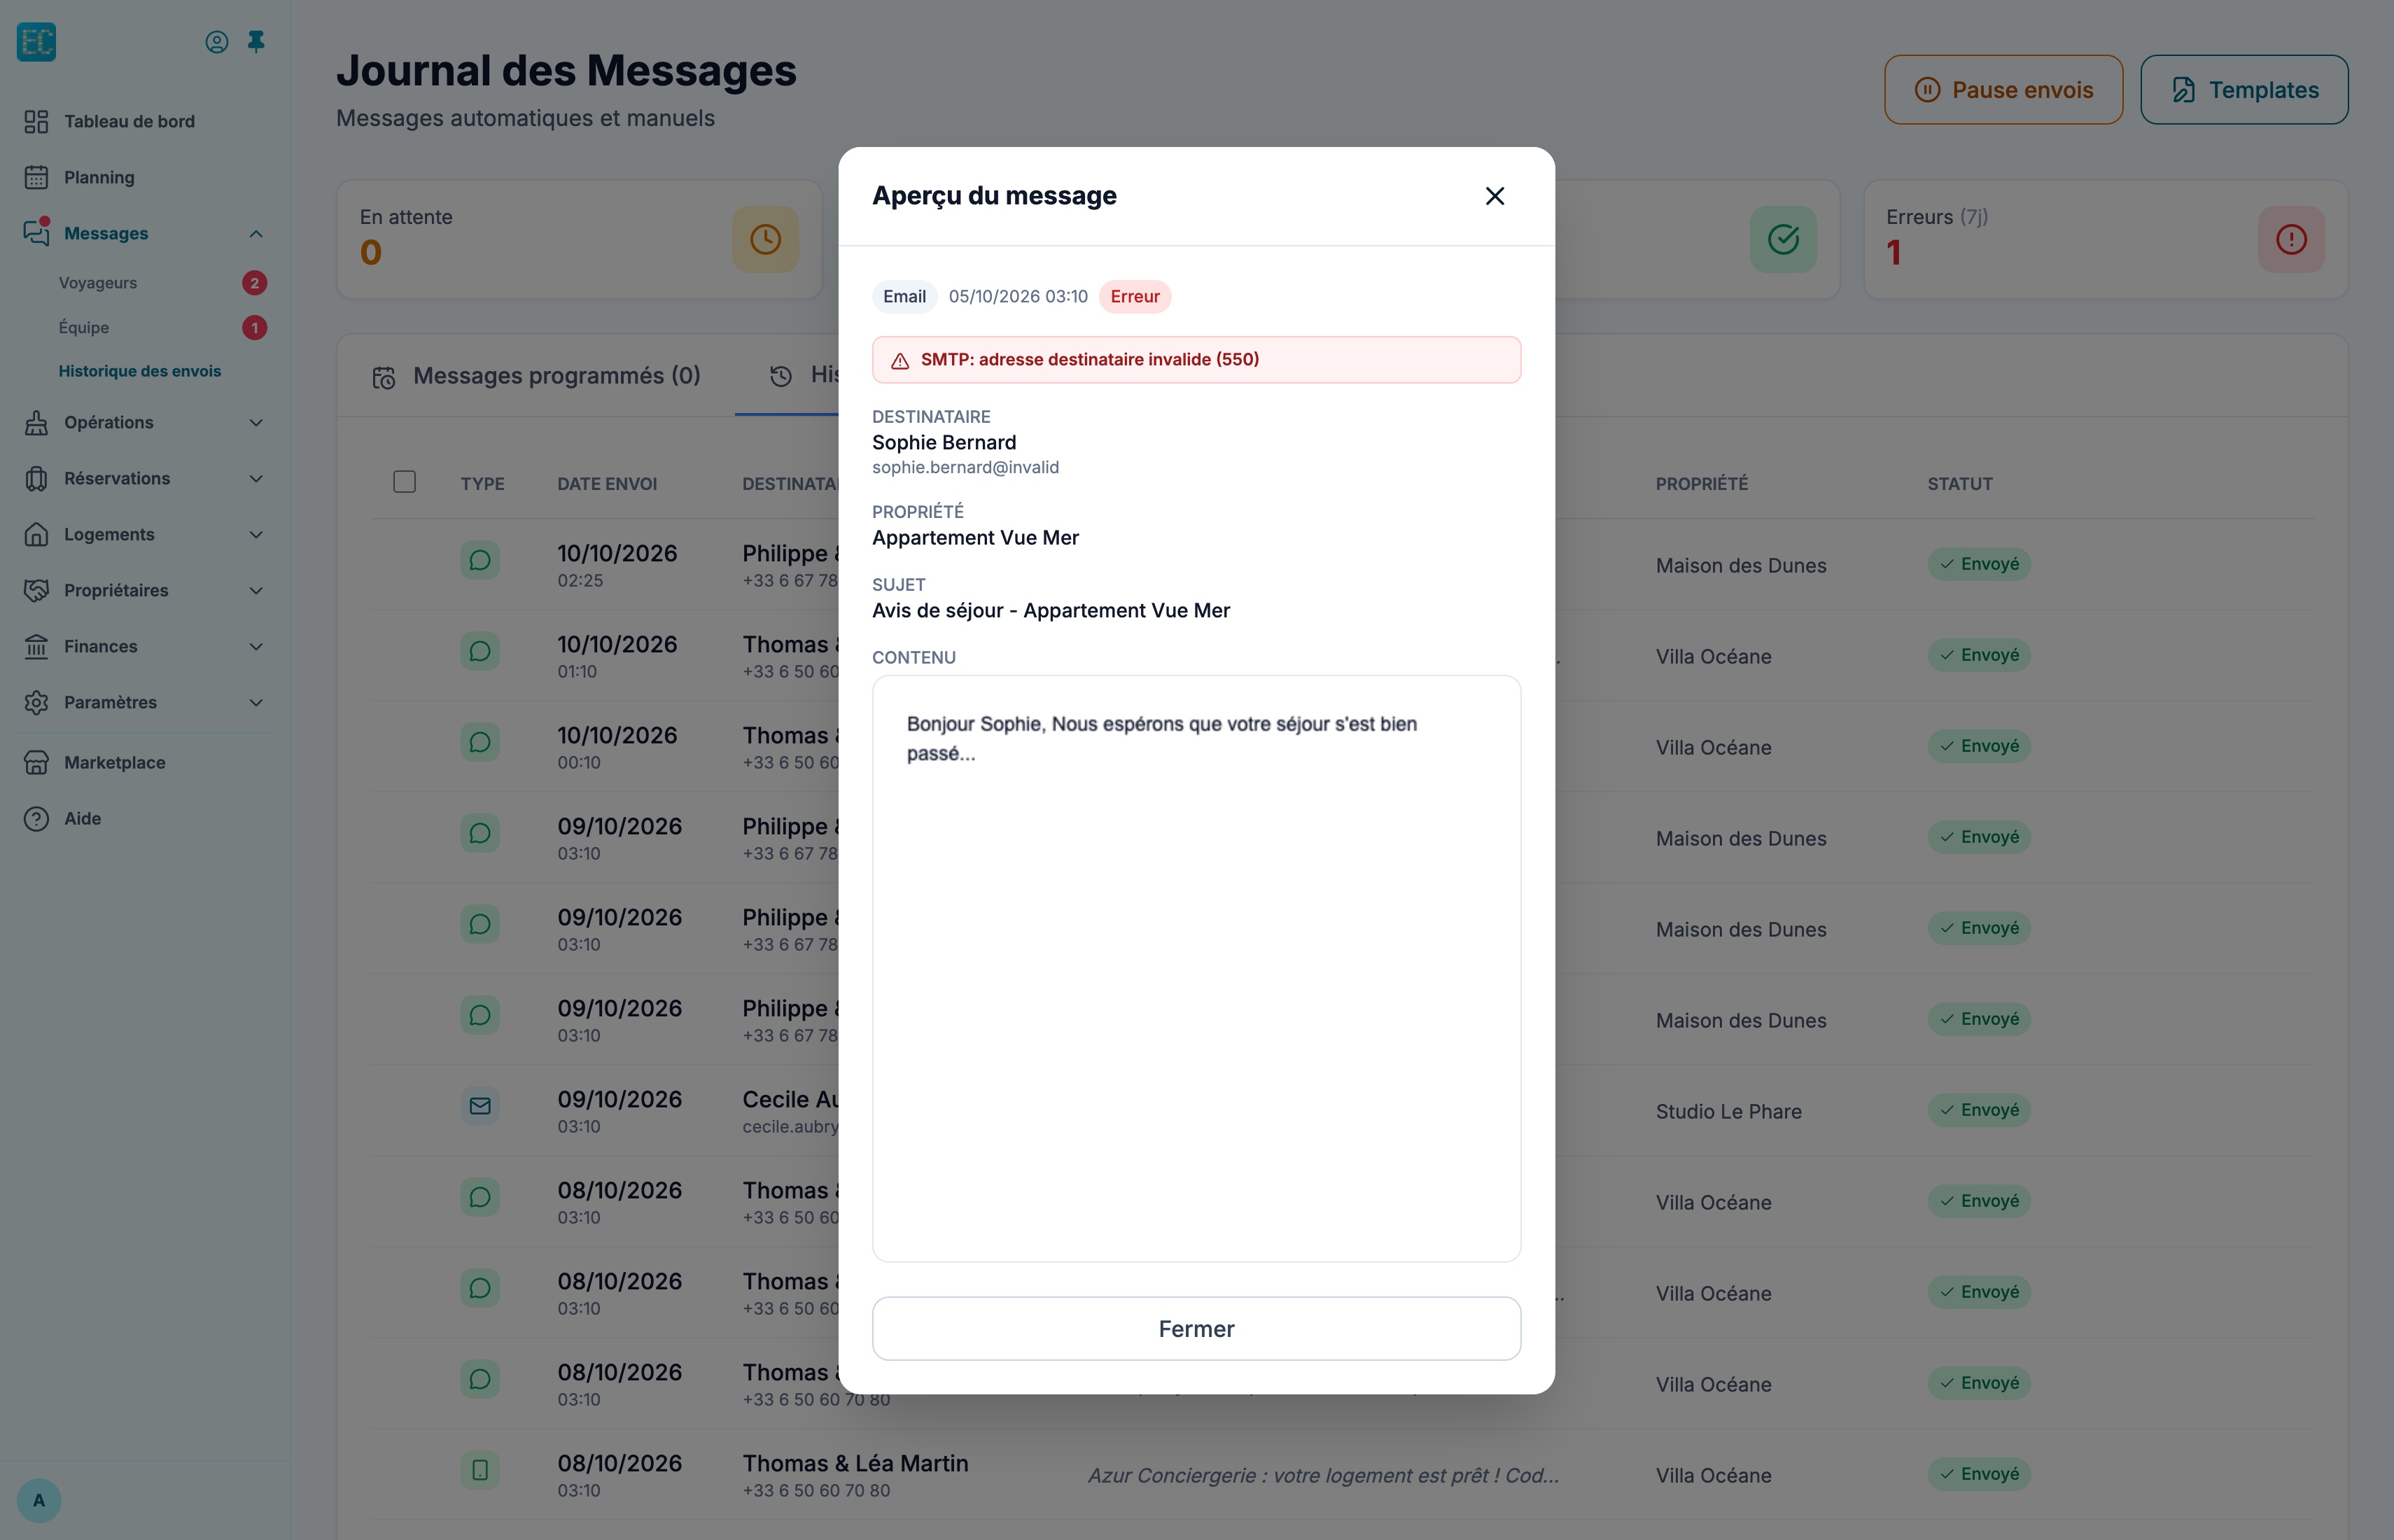Collapse the Messages section chevron

pos(256,233)
